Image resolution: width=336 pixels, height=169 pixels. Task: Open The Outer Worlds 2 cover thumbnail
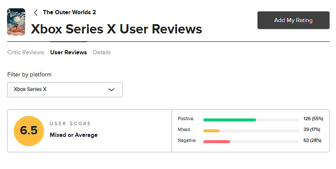pos(16,22)
